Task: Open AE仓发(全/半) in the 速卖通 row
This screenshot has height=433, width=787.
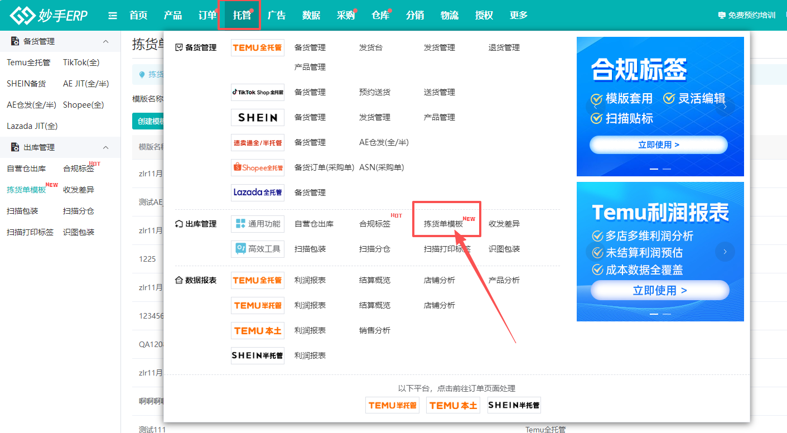Action: point(384,142)
